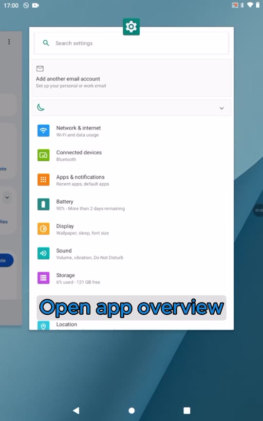Tap the Connected devices green icon
Image resolution: width=263 pixels, height=421 pixels.
pyautogui.click(x=43, y=155)
